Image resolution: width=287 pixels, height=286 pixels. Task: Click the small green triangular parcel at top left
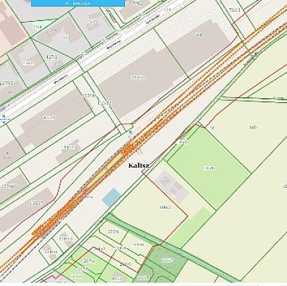(39, 27)
